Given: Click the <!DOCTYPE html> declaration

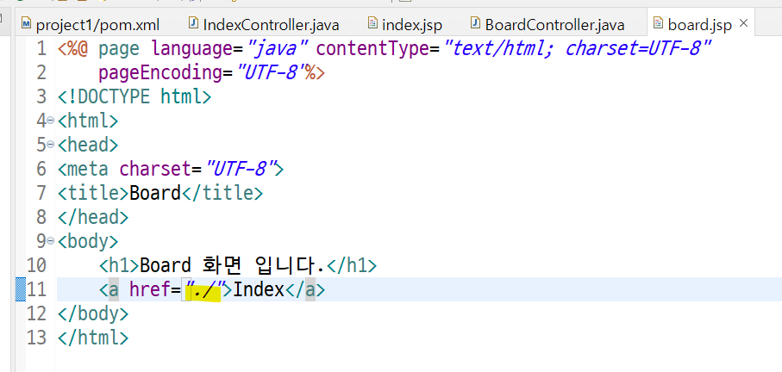Looking at the screenshot, I should 135,96.
